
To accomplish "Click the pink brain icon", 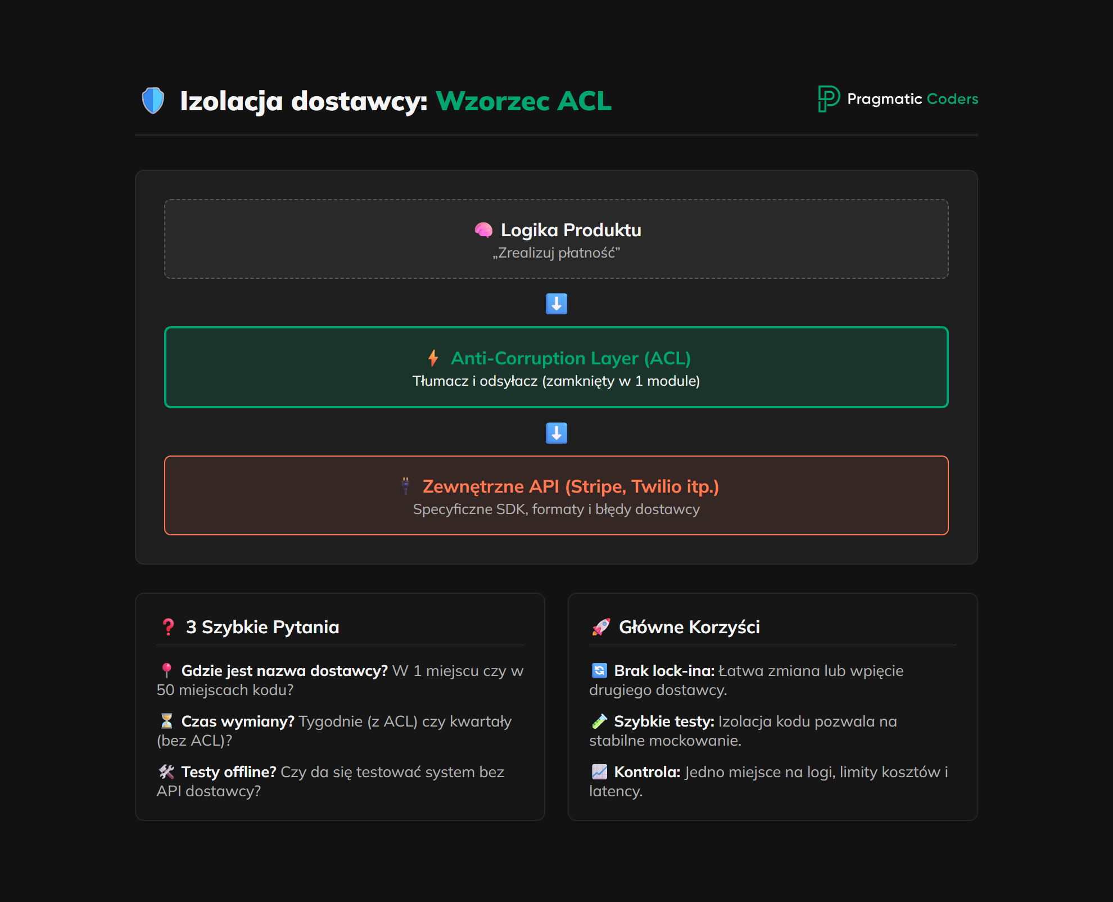I will 483,230.
